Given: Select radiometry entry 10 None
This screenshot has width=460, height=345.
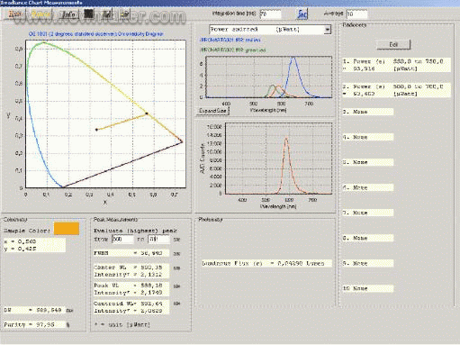Looking at the screenshot, I should click(x=367, y=288).
